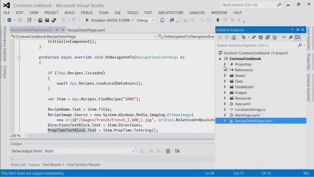Select the References node

click(x=244, y=70)
